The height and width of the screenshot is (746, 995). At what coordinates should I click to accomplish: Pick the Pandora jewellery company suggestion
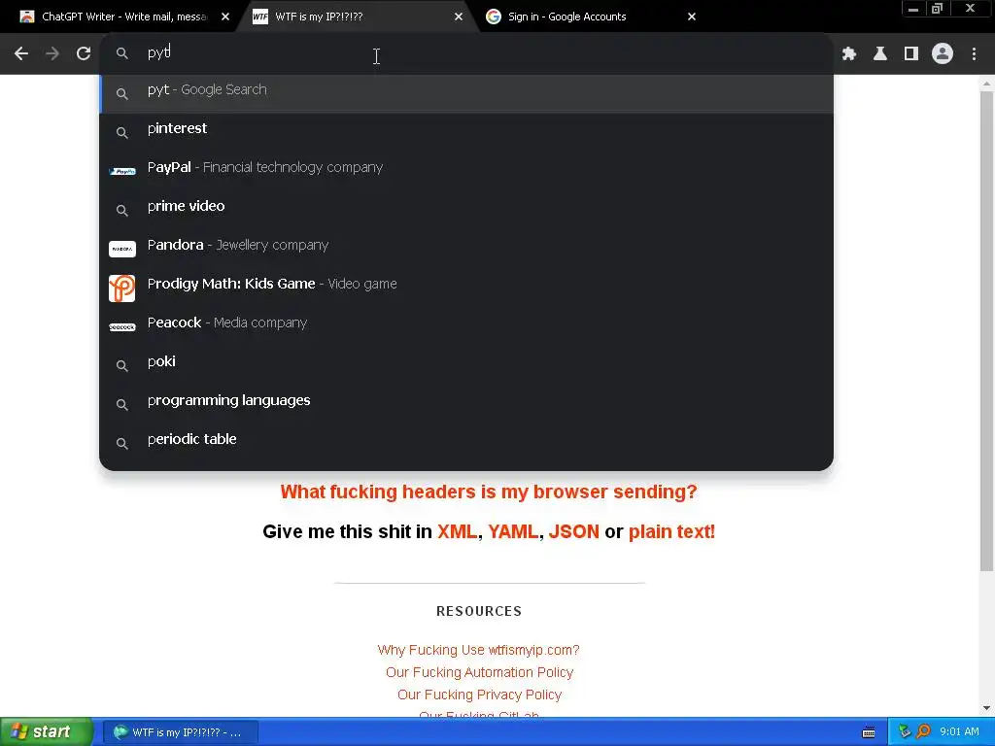[x=466, y=250]
